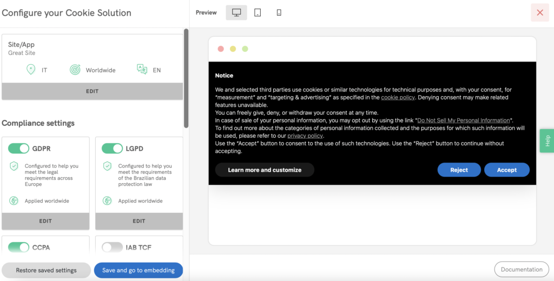554x281 pixels.
Task: Toggle the CCPA compliance switch
Action: (18, 247)
